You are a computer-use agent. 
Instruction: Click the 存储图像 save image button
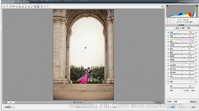(x=9, y=107)
